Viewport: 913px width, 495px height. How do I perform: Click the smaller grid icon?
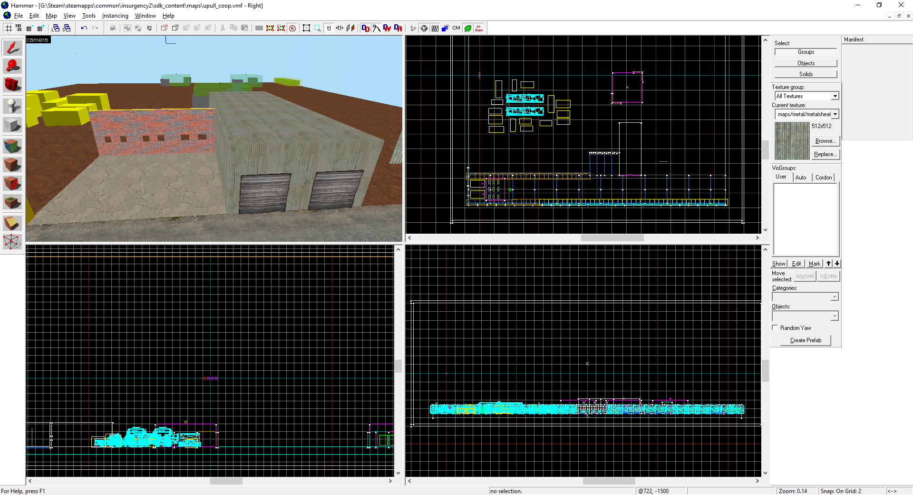29,28
